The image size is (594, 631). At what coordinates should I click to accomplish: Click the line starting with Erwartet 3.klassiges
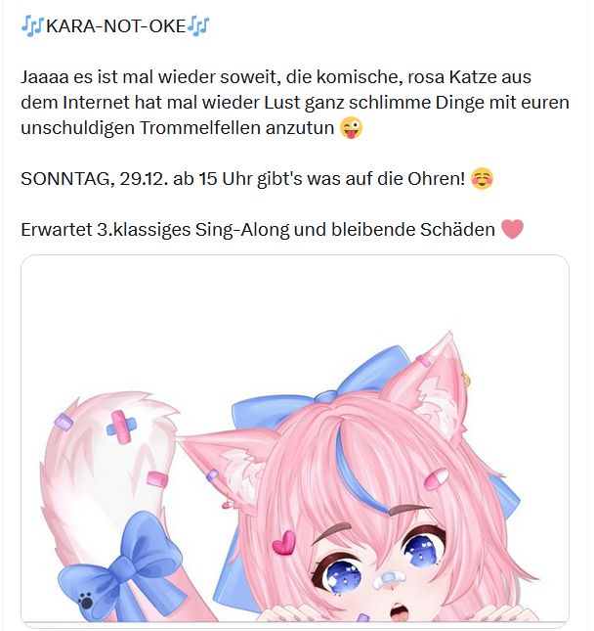(272, 230)
